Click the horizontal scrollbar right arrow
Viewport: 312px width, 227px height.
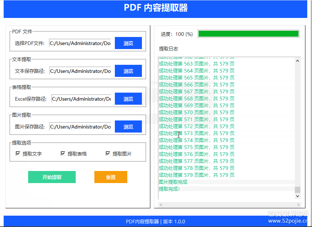pyautogui.click(x=298, y=205)
